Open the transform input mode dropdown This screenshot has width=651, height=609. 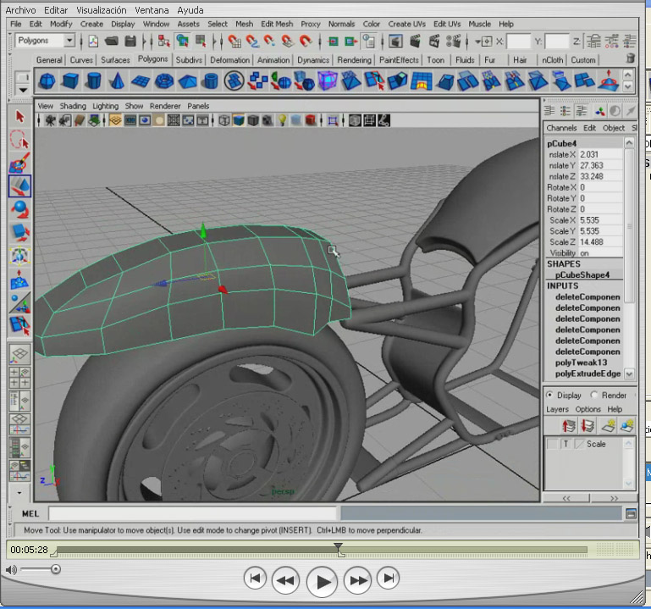483,42
